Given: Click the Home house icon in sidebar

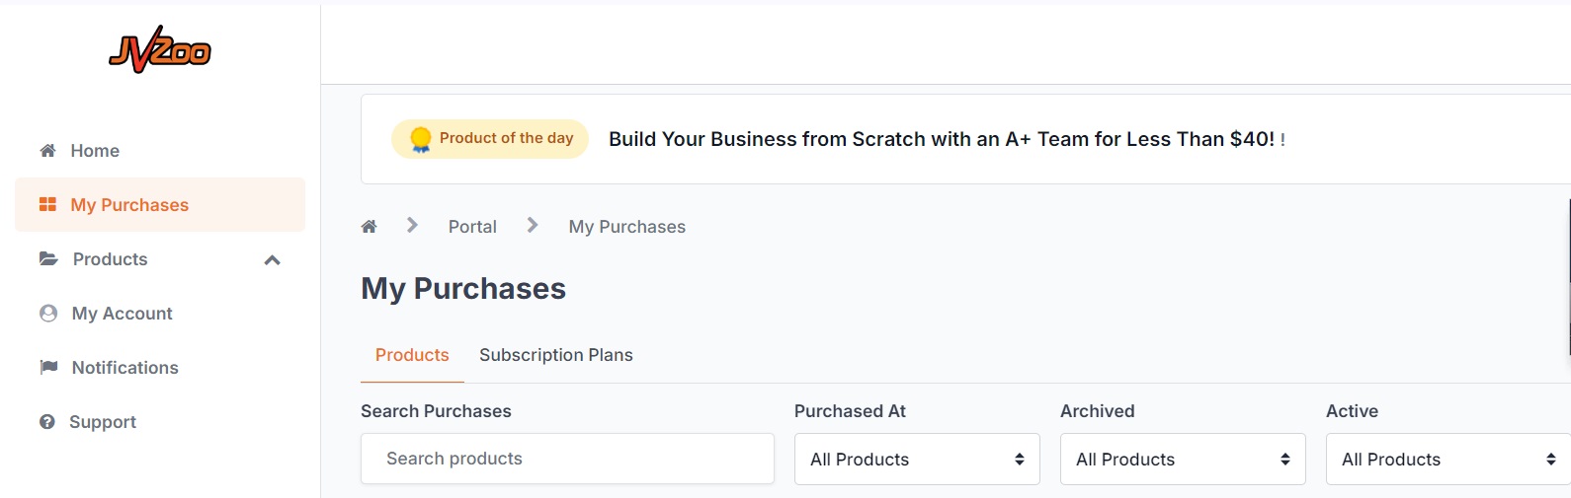Looking at the screenshot, I should [x=47, y=150].
